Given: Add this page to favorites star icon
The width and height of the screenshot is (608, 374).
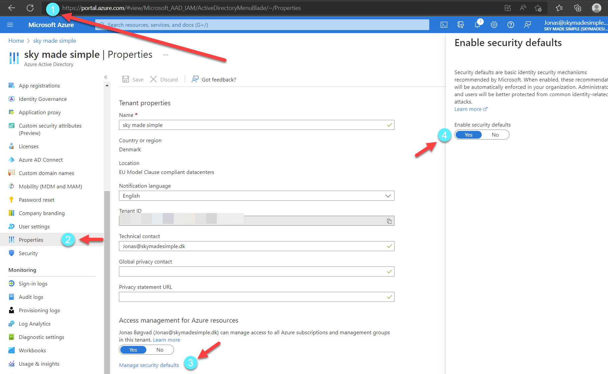Looking at the screenshot, I should [x=538, y=8].
